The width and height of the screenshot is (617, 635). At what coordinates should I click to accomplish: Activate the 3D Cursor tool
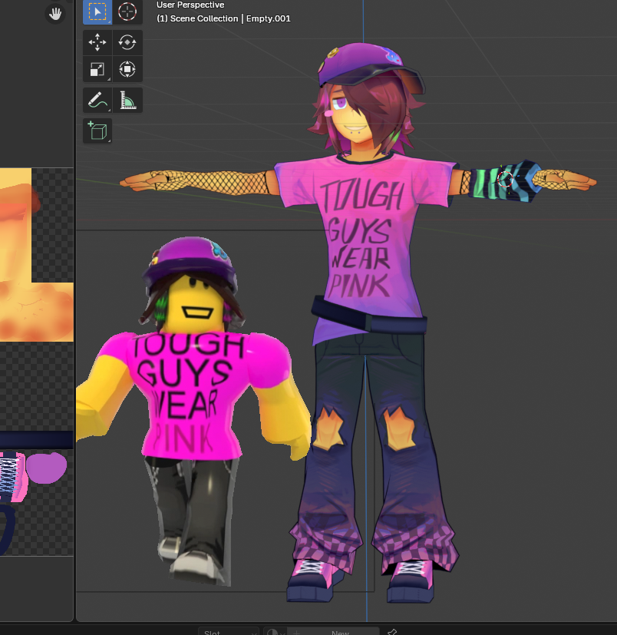coord(127,12)
